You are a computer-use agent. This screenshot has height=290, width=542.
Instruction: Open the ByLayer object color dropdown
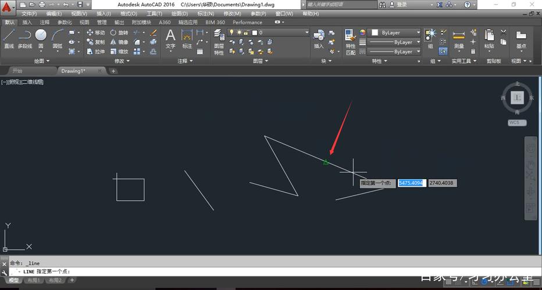point(395,32)
